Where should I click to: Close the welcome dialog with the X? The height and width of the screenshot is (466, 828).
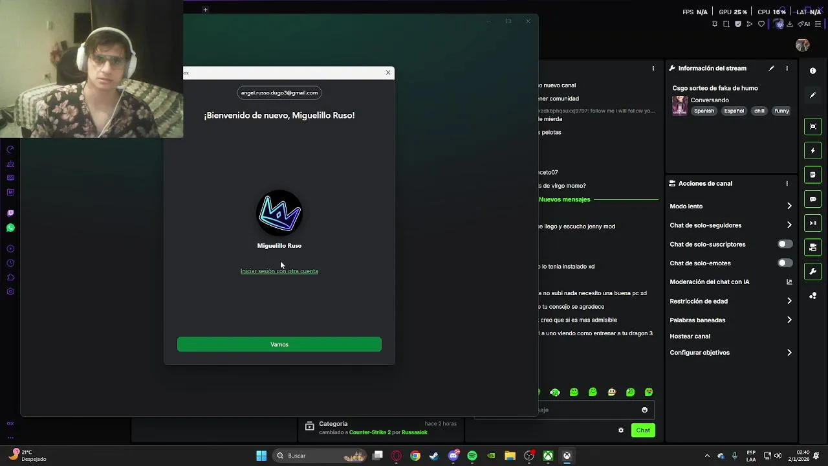(x=388, y=72)
